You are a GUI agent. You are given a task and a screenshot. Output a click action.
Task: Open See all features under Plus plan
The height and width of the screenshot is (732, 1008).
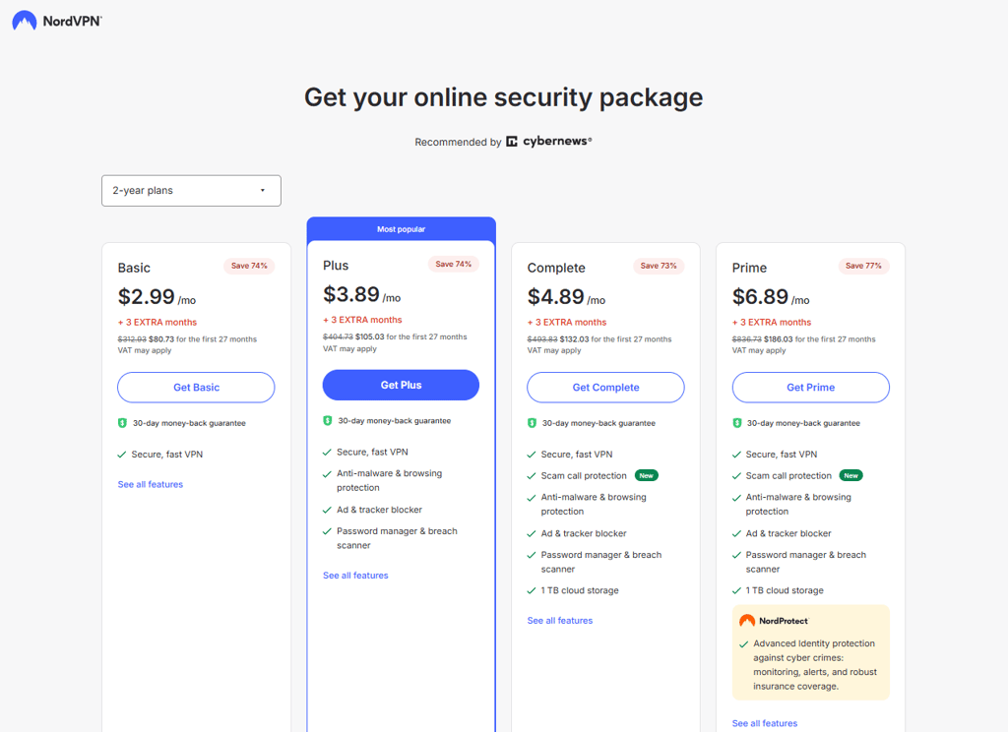pyautogui.click(x=355, y=576)
